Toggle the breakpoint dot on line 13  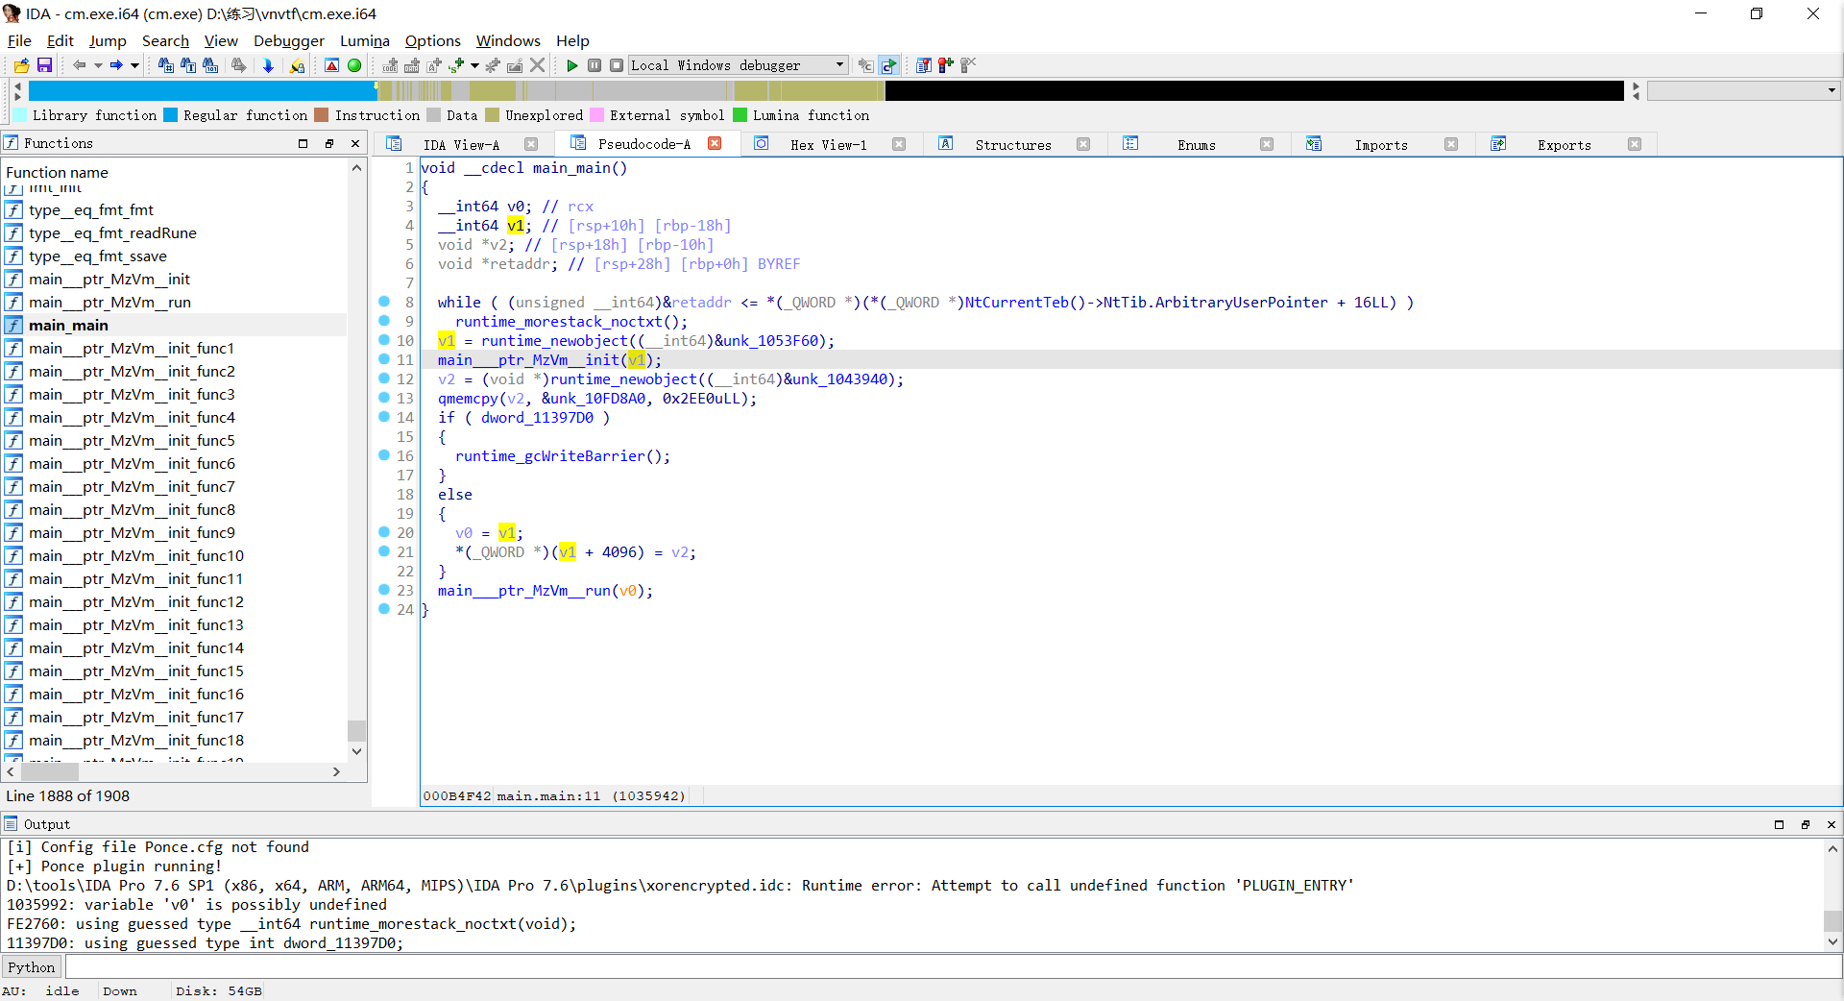[384, 398]
